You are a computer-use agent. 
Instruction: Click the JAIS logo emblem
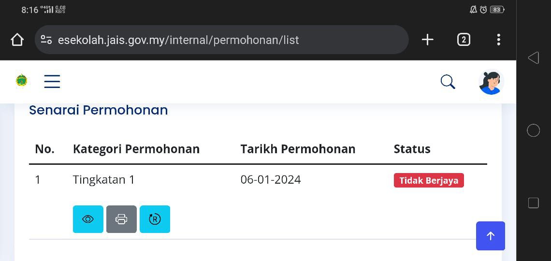(22, 81)
